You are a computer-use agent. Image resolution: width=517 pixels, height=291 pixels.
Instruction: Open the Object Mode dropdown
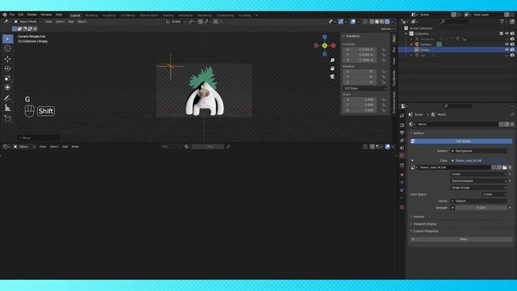tap(27, 22)
